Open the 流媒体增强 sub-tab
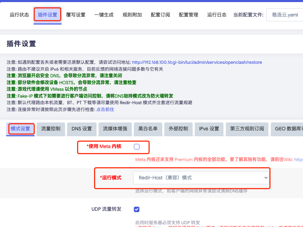 [115, 129]
